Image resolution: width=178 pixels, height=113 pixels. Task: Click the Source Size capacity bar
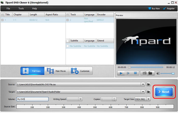[95, 106]
